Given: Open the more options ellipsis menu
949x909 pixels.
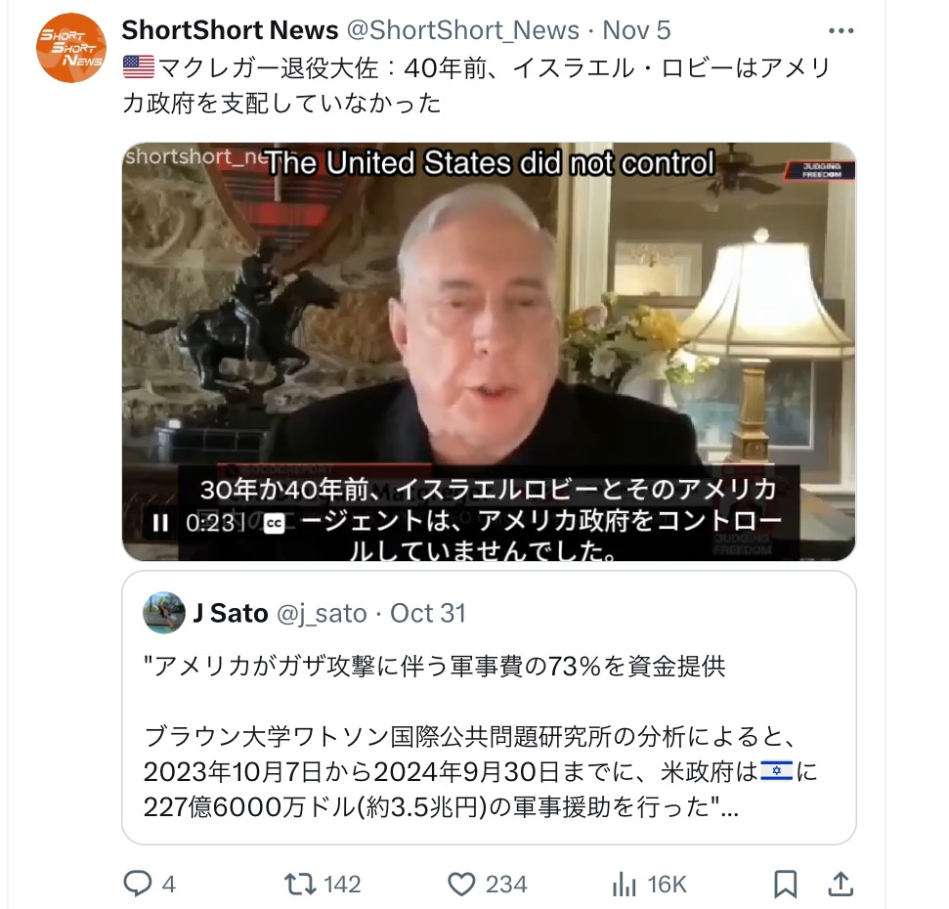Looking at the screenshot, I should [x=841, y=31].
